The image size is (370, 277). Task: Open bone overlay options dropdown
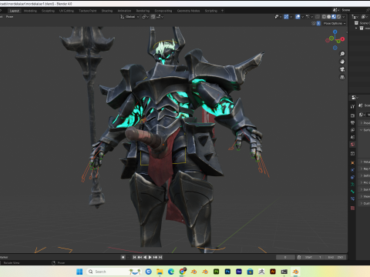coord(309,17)
